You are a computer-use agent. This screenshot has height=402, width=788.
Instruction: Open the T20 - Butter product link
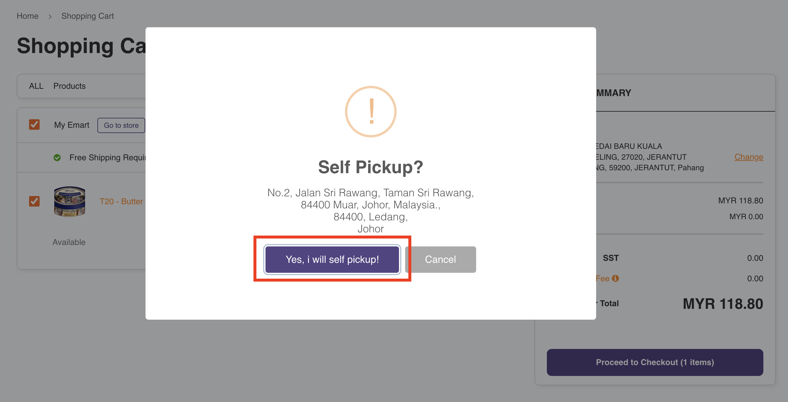tap(121, 202)
